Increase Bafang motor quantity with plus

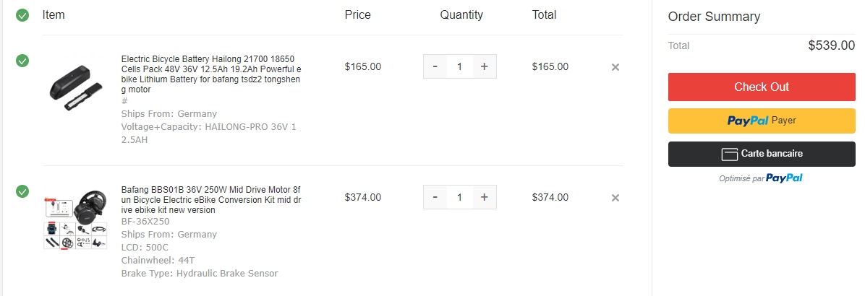click(485, 197)
